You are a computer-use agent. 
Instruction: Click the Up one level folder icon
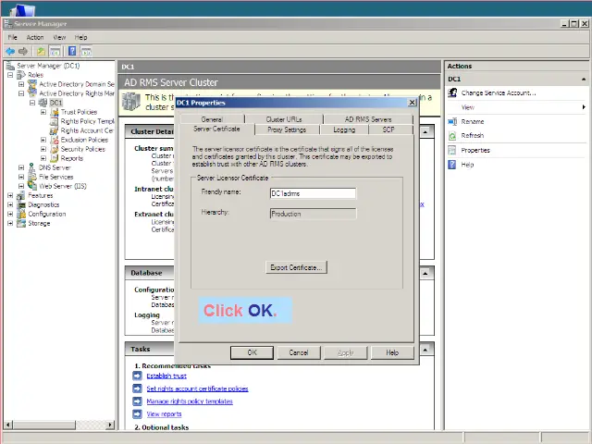(x=41, y=51)
